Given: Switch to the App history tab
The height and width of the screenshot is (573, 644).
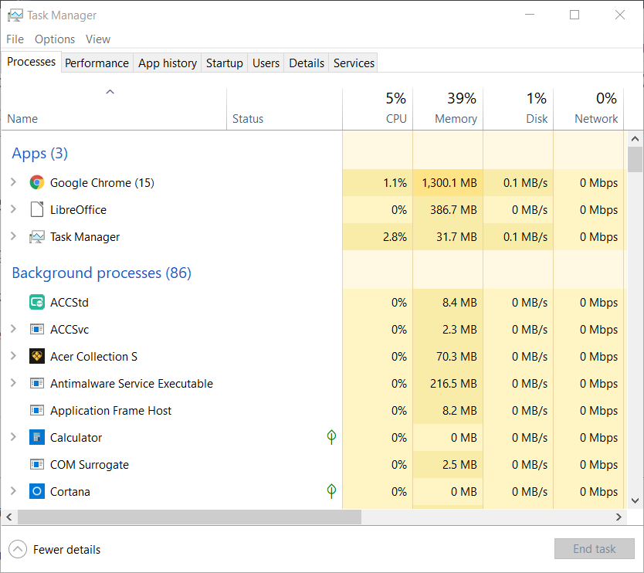Looking at the screenshot, I should coord(167,63).
